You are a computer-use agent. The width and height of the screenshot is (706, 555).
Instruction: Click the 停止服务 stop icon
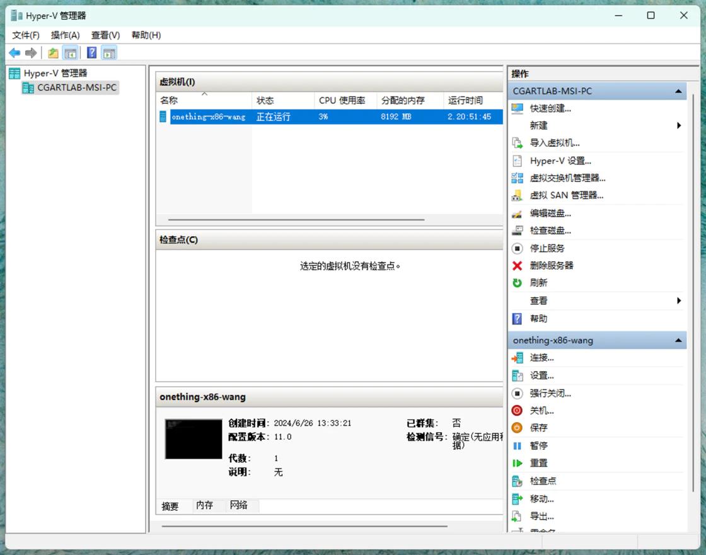tap(518, 248)
